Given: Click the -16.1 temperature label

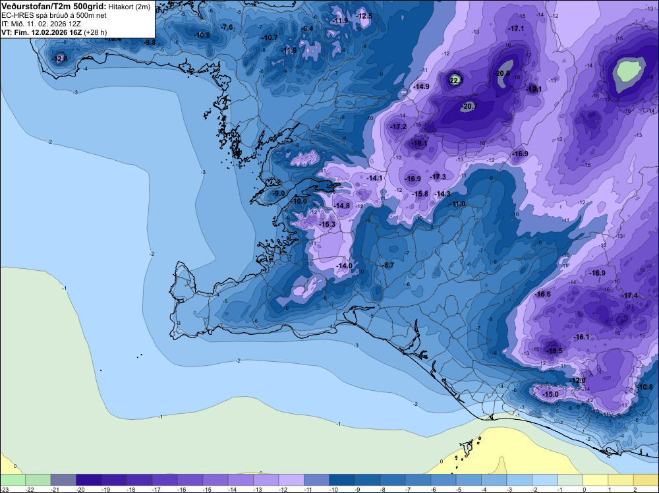Looking at the screenshot, I should pos(582,337).
